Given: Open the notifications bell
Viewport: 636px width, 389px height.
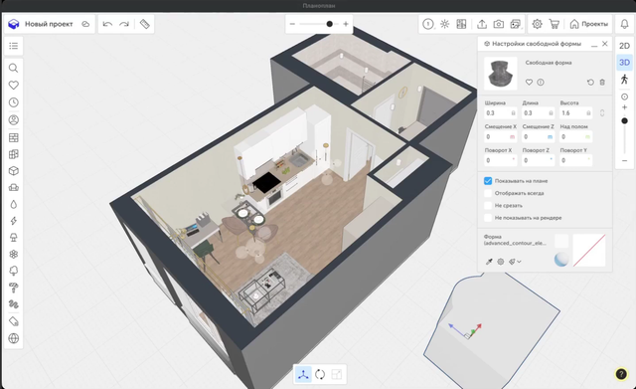Looking at the screenshot, I should pos(625,24).
